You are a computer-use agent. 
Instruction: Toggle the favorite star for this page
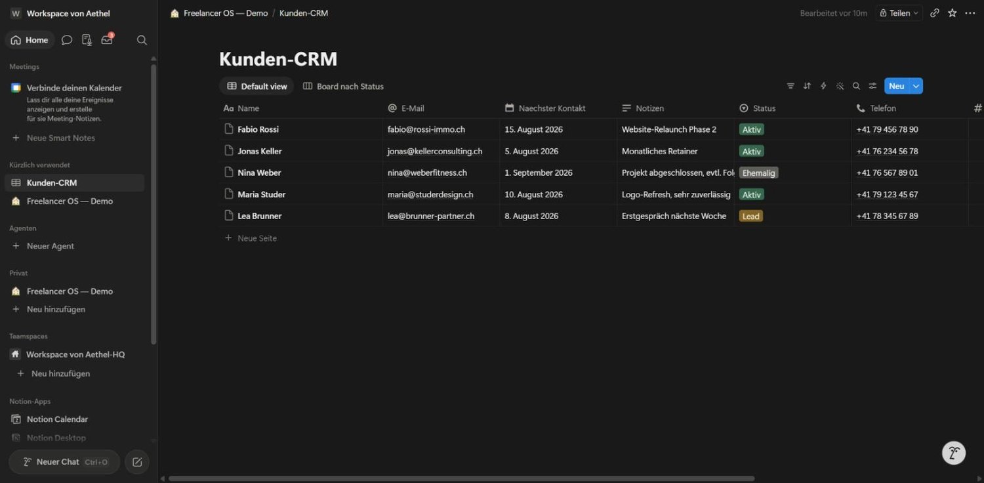coord(953,13)
